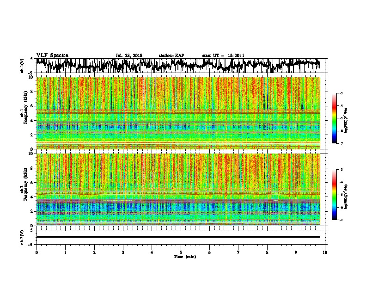Click inside the ch.2 spectrogram panel

(178, 190)
